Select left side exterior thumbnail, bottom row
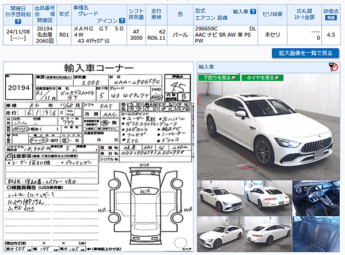 221,234
